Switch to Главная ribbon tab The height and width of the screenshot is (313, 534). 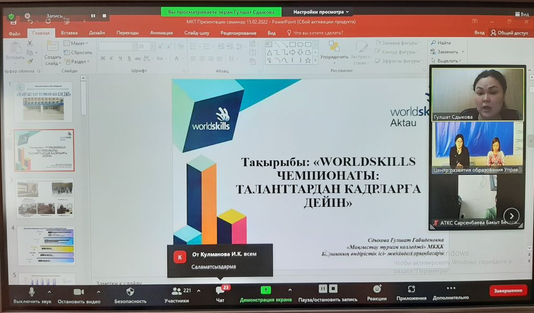point(41,33)
